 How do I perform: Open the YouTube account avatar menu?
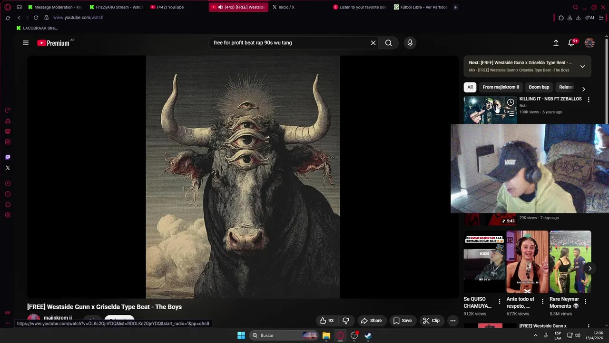click(x=589, y=43)
